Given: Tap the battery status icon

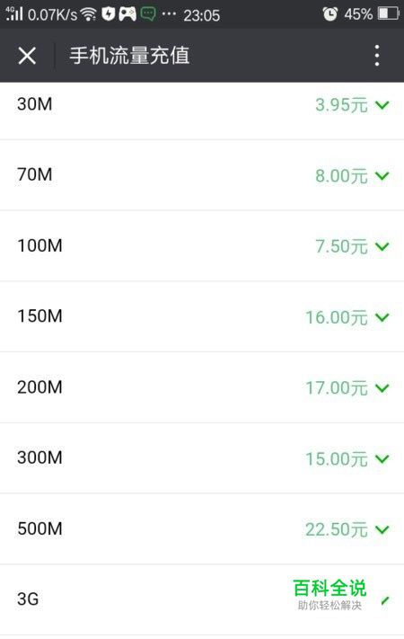Looking at the screenshot, I should click(388, 14).
